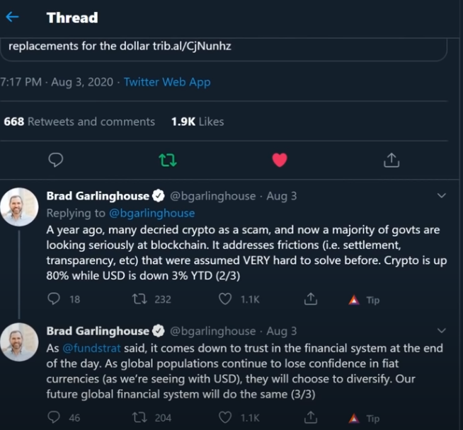Retweet the (3/3) tweet with 204 retweets
Viewport: 463px width, 430px height.
point(140,418)
